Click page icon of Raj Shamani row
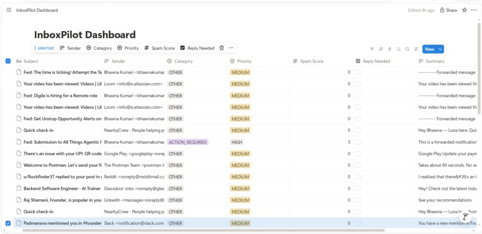 [19, 200]
